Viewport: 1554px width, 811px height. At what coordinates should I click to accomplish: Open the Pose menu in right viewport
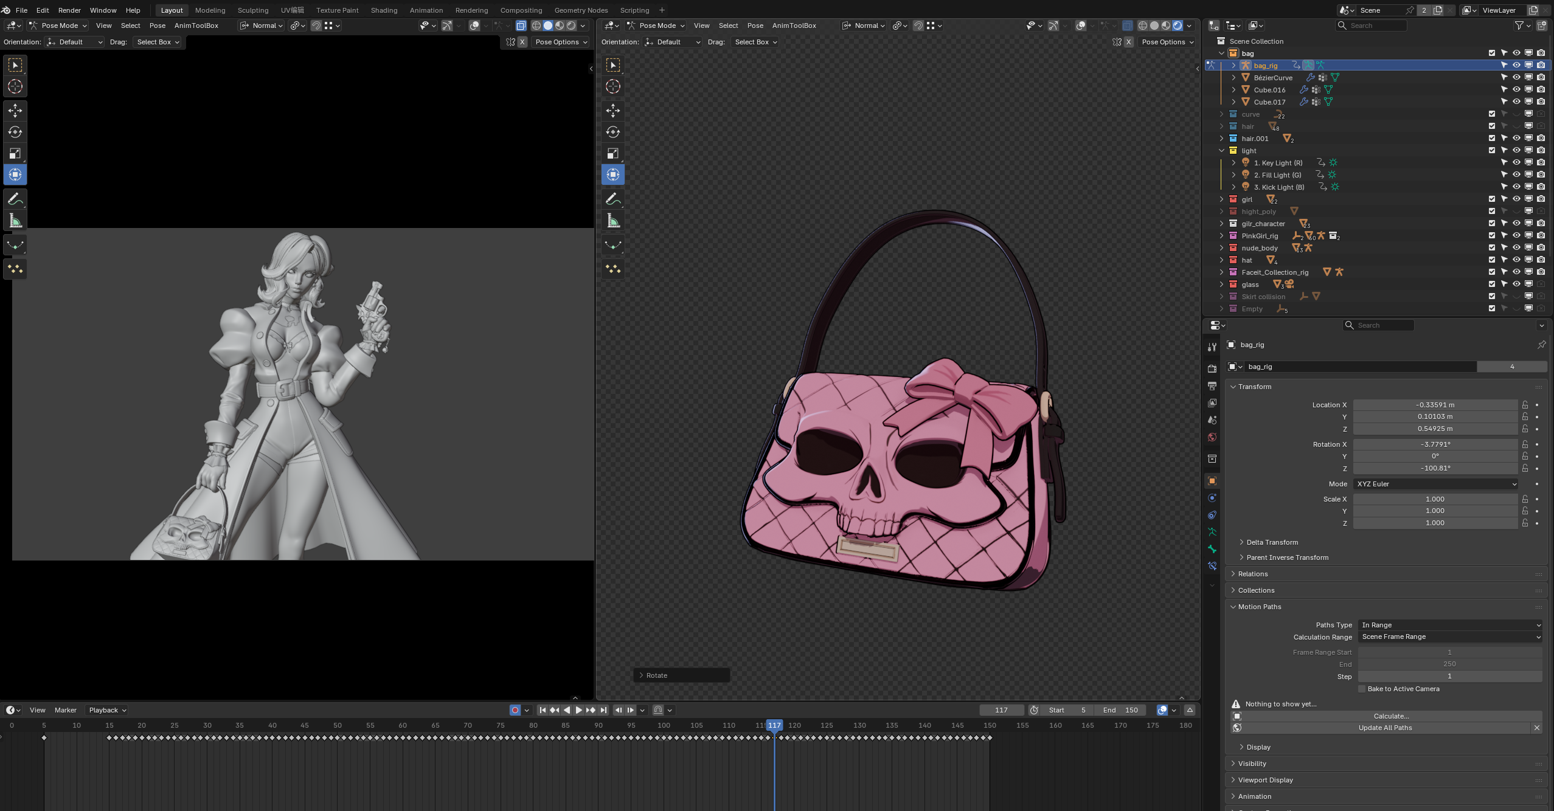pyautogui.click(x=755, y=26)
